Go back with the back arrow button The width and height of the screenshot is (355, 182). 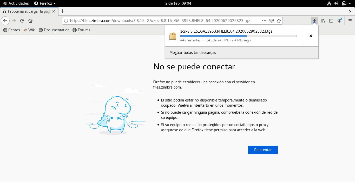click(x=5, y=21)
